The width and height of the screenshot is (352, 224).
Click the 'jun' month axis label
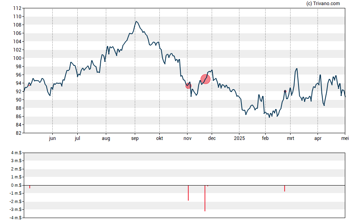point(52,138)
